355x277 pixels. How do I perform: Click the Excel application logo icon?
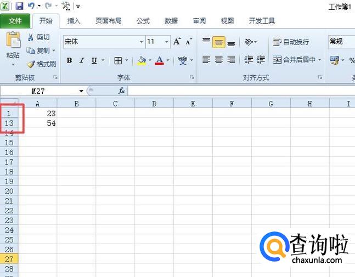[x=5, y=6]
